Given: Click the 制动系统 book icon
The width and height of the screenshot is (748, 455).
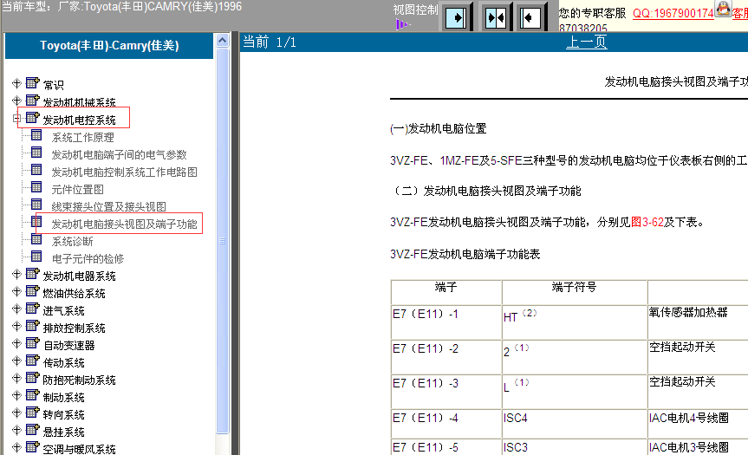Looking at the screenshot, I should [x=32, y=395].
